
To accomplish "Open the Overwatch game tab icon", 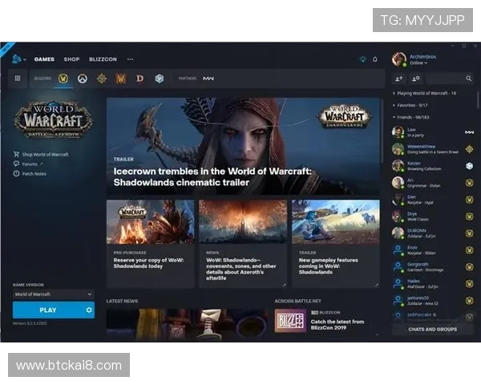I will click(x=82, y=79).
